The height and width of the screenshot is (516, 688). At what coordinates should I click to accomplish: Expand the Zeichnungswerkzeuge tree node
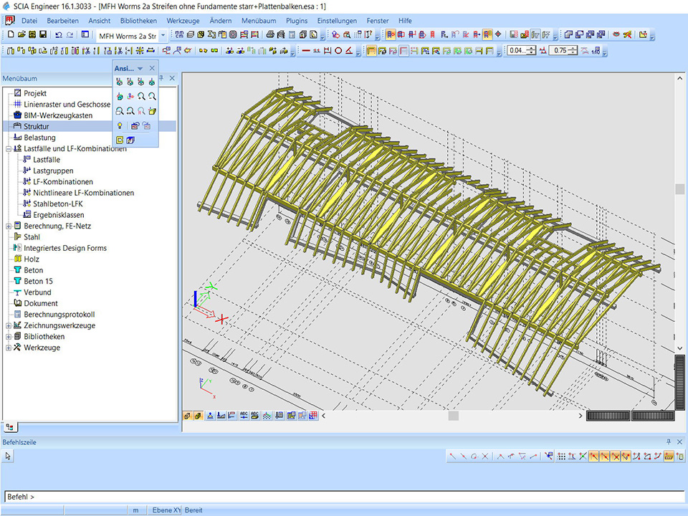9,325
